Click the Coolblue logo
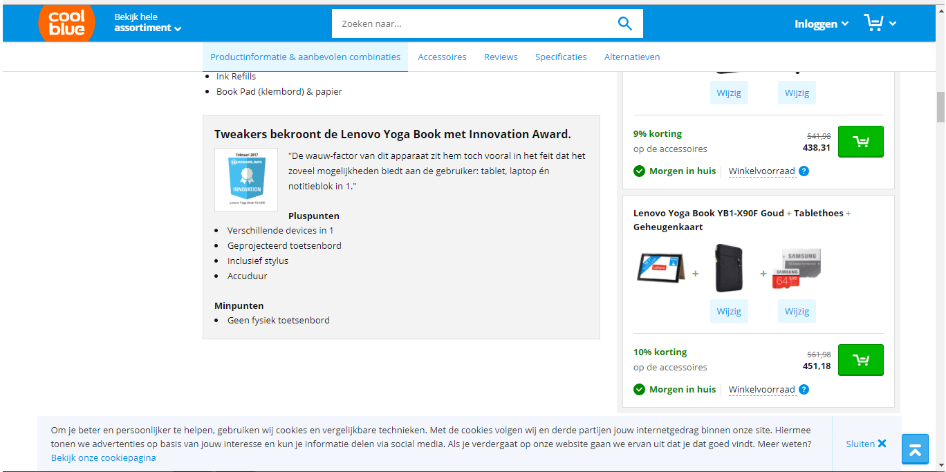The width and height of the screenshot is (946, 472). point(66,23)
